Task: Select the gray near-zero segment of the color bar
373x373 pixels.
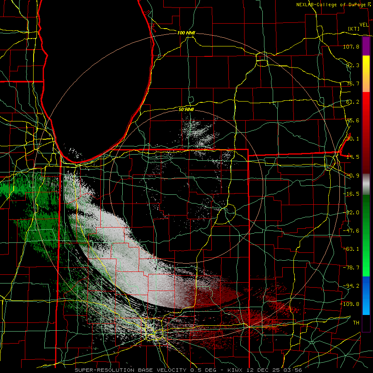Action: pos(366,184)
